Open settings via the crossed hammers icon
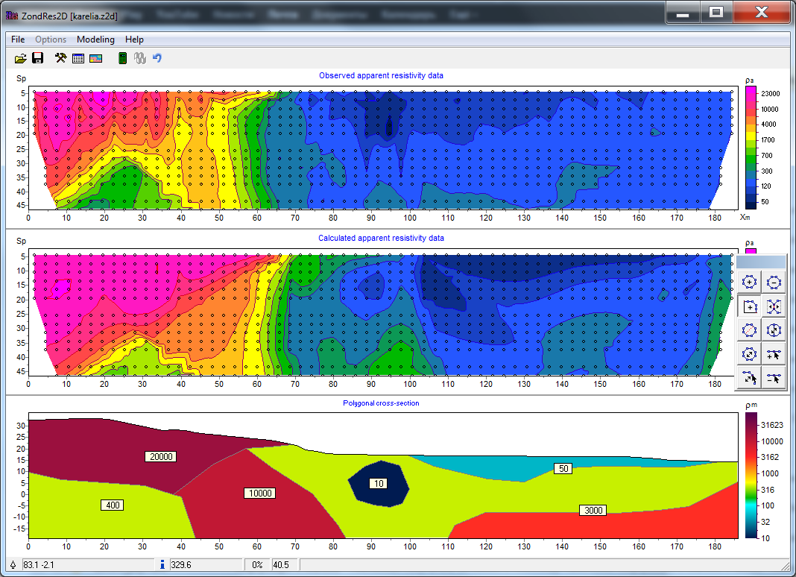 click(61, 58)
